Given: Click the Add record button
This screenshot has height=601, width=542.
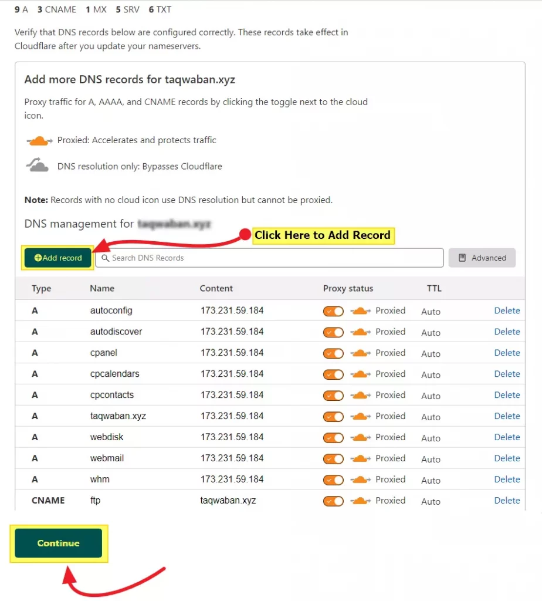Looking at the screenshot, I should pos(58,258).
